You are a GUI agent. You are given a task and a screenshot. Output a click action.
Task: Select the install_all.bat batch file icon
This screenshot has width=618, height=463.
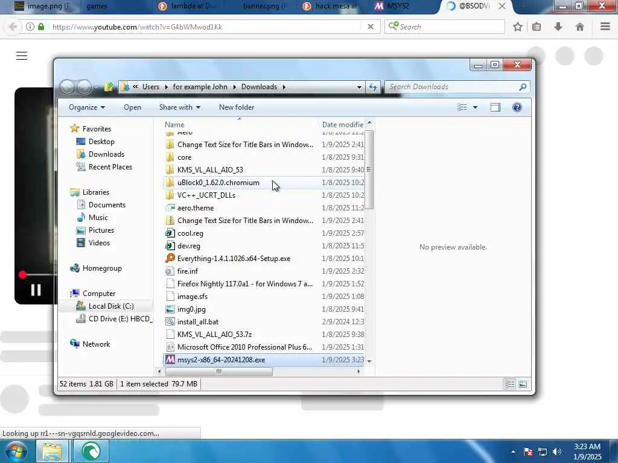170,322
